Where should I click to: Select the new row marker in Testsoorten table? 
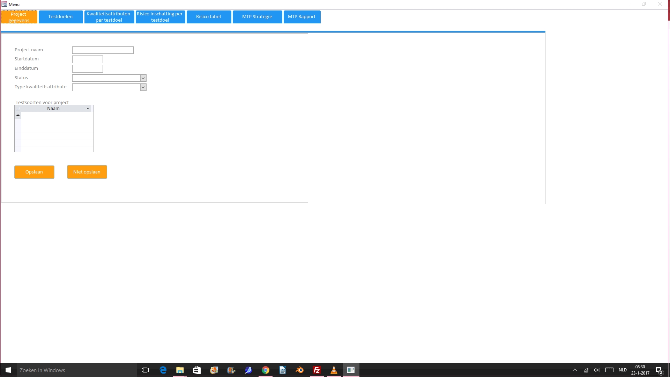[x=18, y=115]
